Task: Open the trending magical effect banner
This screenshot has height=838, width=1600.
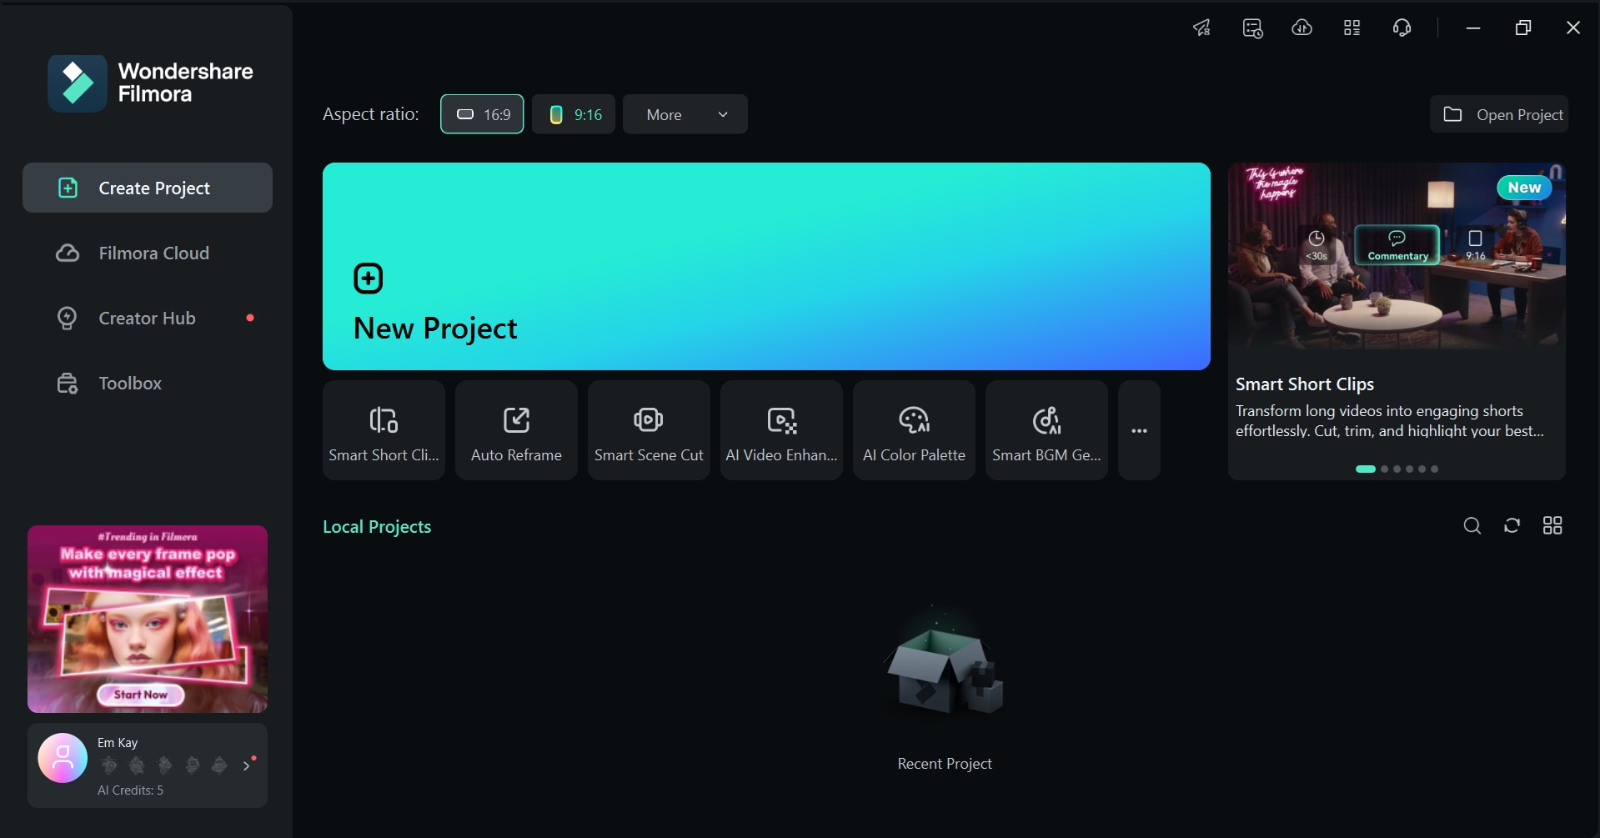Action: (x=148, y=619)
